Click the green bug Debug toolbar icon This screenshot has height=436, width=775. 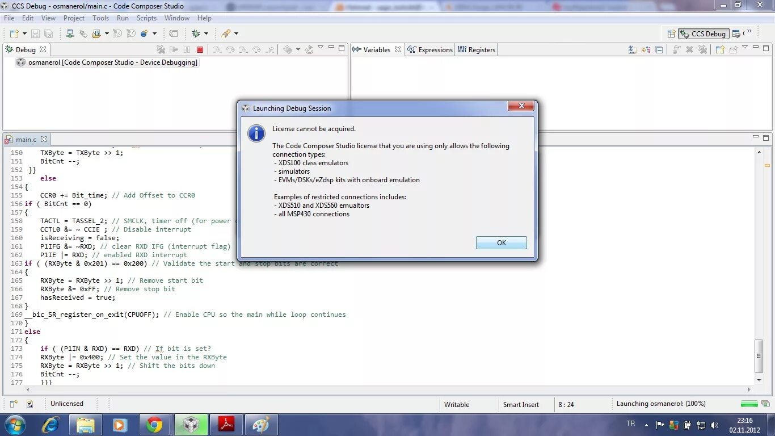196,33
